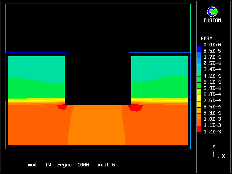Pick the dark blue swatch at legend top
The height and width of the screenshot is (174, 232).
[199, 47]
